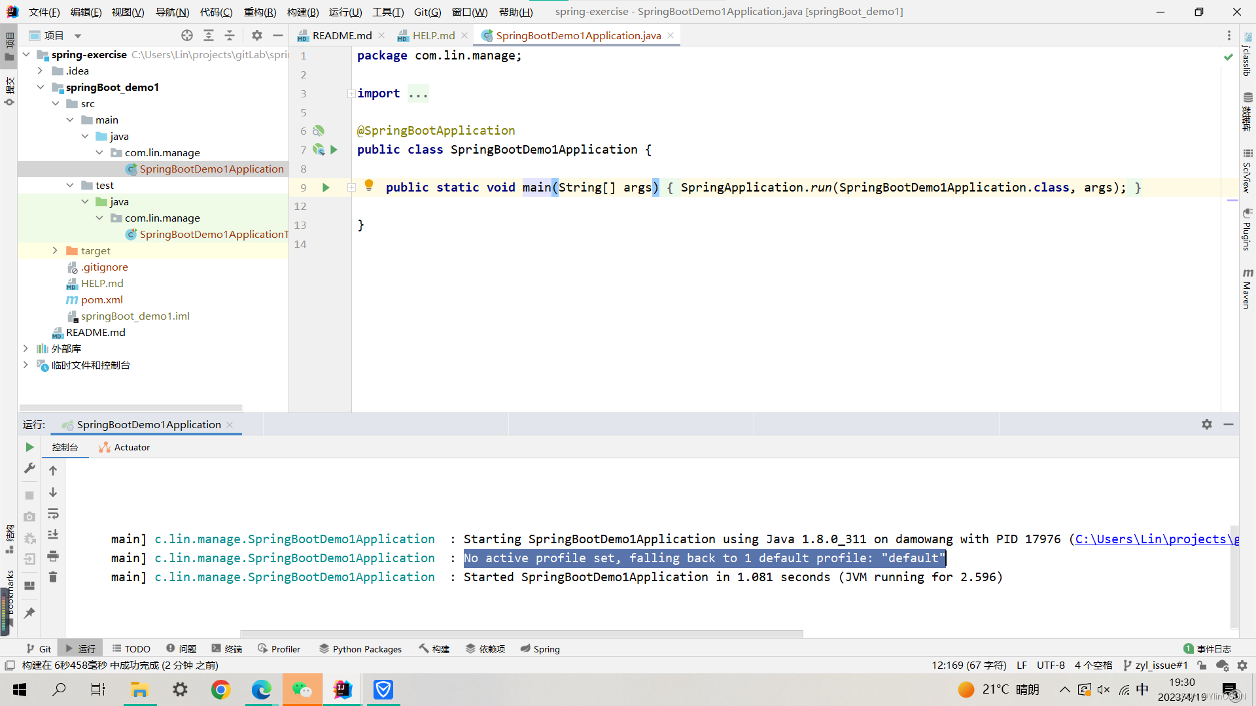Click the Spring bean gutter icon on line 6
This screenshot has height=706, width=1256.
[x=319, y=131]
